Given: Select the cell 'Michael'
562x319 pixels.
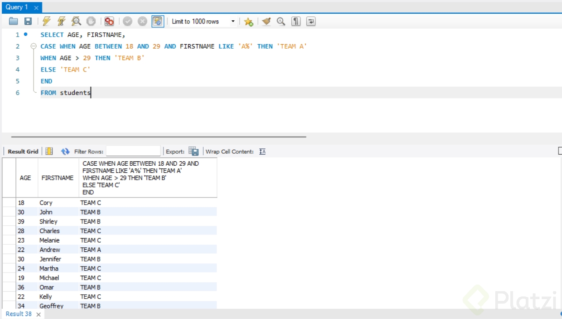Looking at the screenshot, I should (x=58, y=278).
